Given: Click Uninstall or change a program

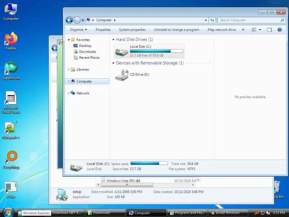Looking at the screenshot, I should point(177,30).
